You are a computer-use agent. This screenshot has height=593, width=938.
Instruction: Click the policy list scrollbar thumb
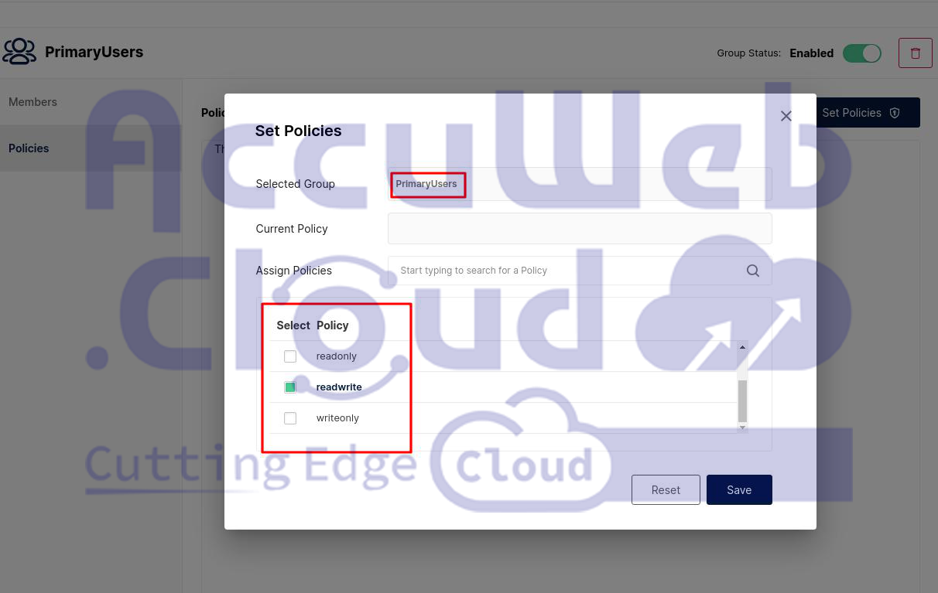point(742,400)
